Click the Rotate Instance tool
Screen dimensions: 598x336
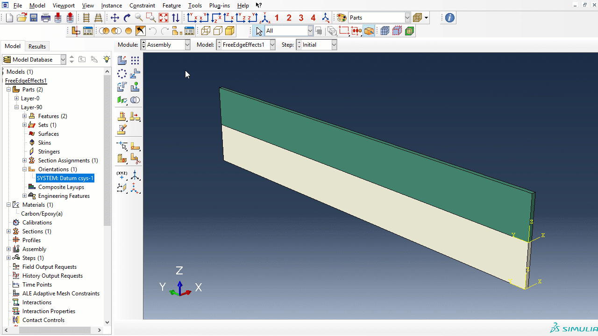click(x=122, y=86)
